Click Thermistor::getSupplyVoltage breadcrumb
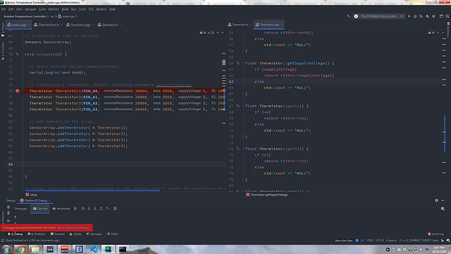The image size is (451, 254). click(x=267, y=194)
